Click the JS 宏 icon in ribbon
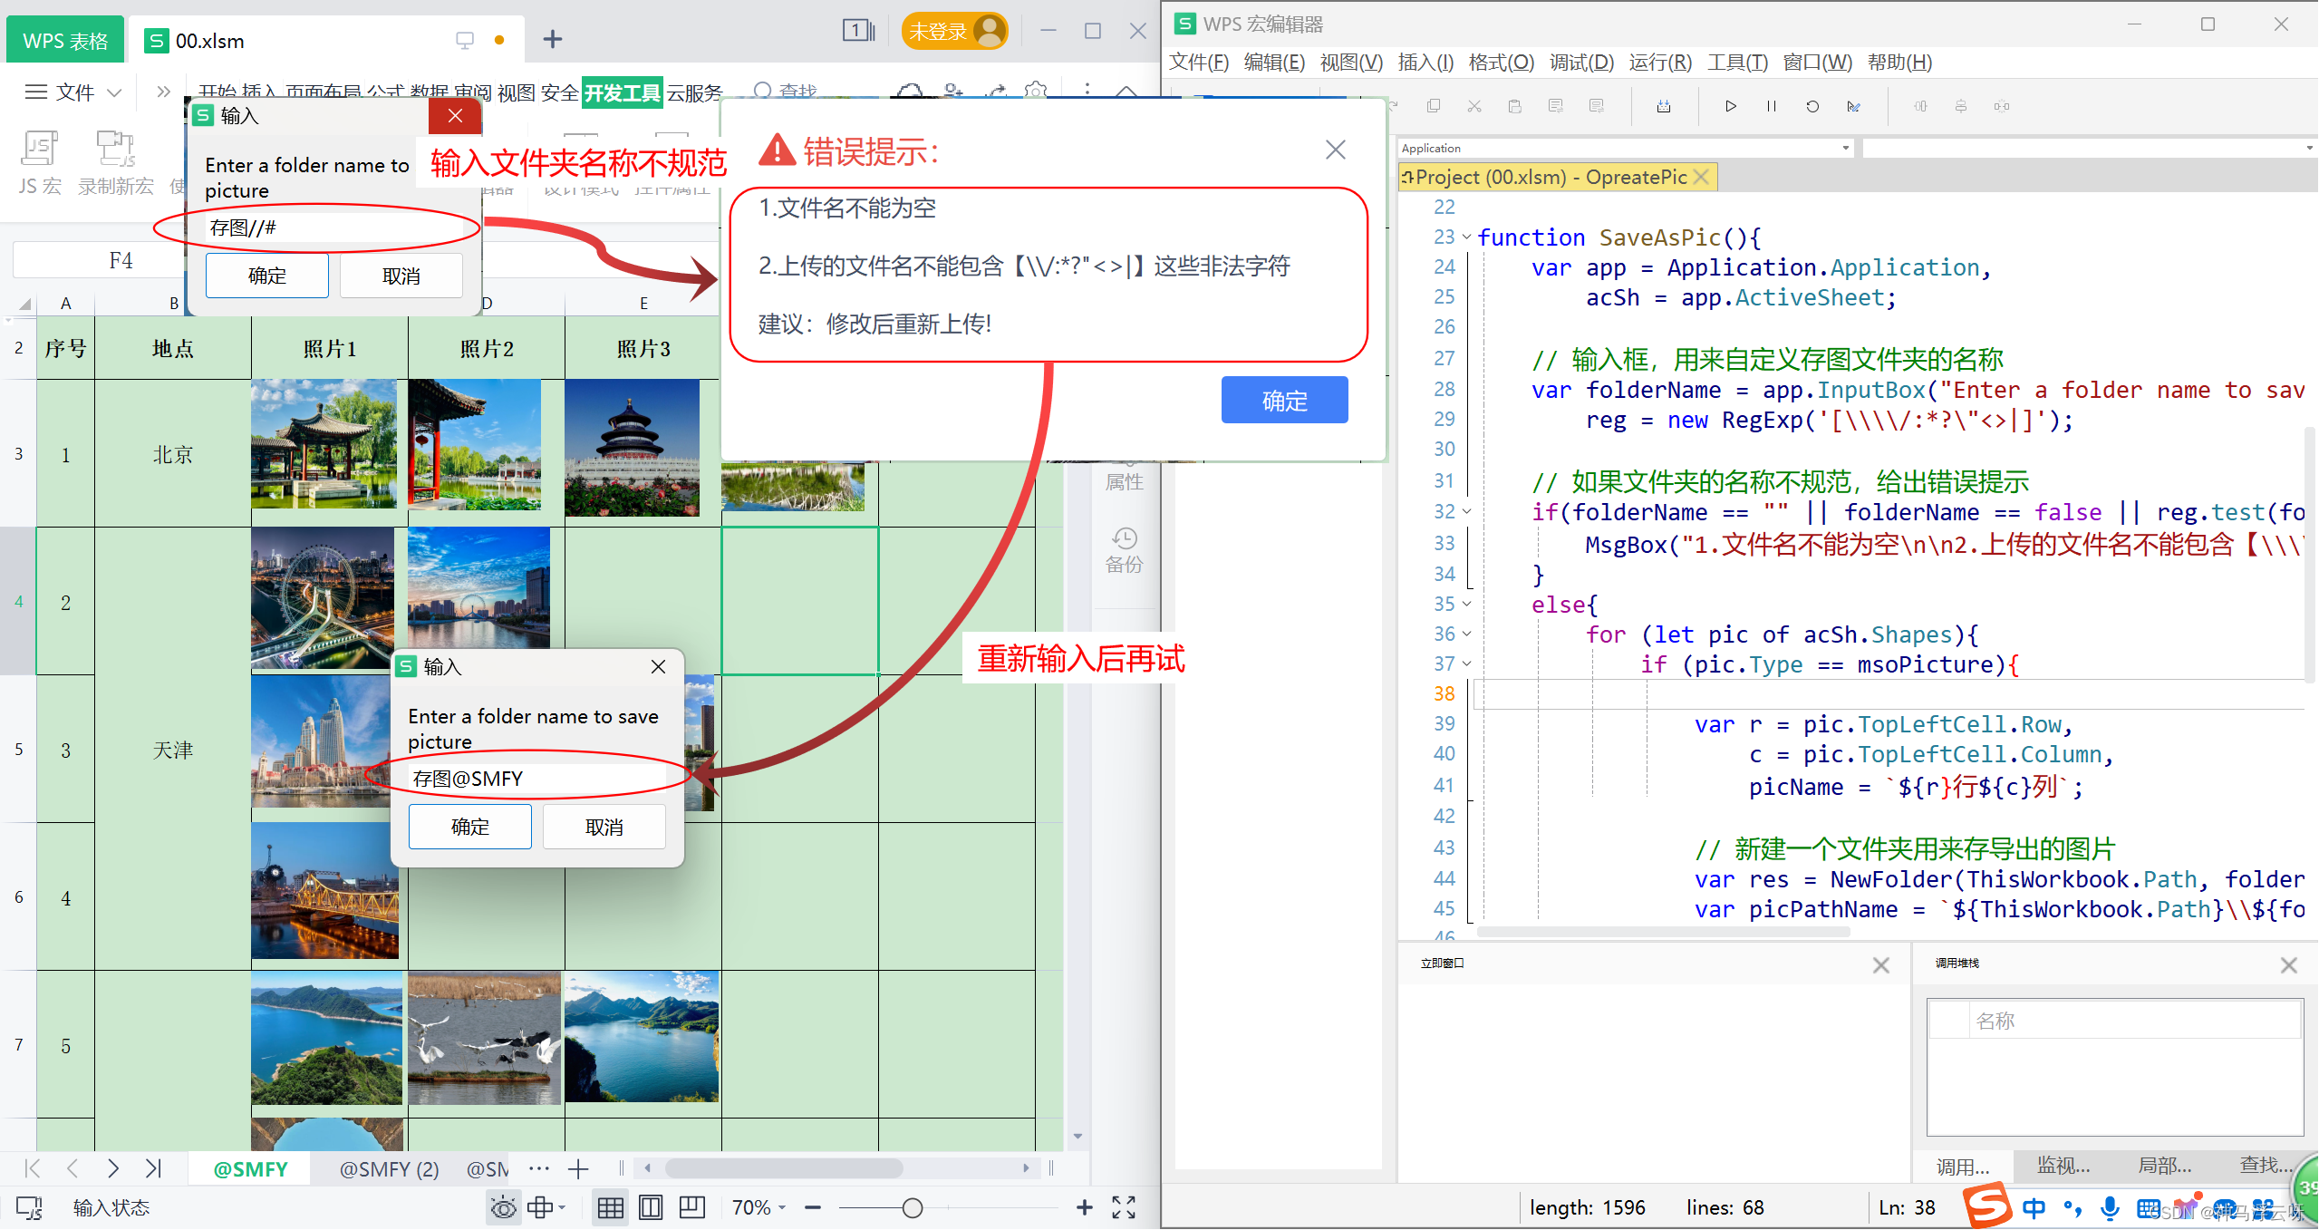This screenshot has width=2319, height=1230. click(40, 150)
